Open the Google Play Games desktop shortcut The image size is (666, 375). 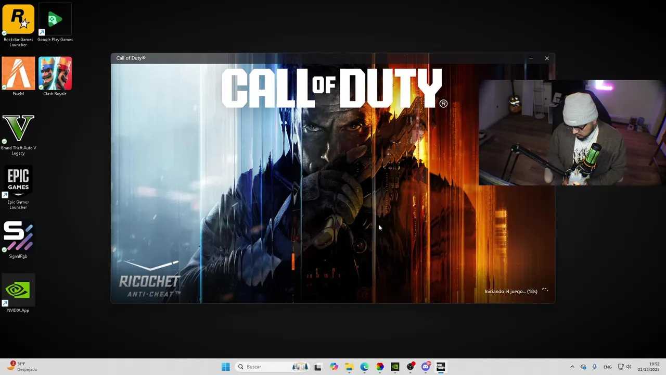[x=55, y=23]
